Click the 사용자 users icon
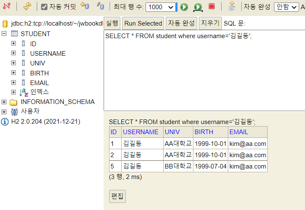305x210 pixels. click(14, 112)
